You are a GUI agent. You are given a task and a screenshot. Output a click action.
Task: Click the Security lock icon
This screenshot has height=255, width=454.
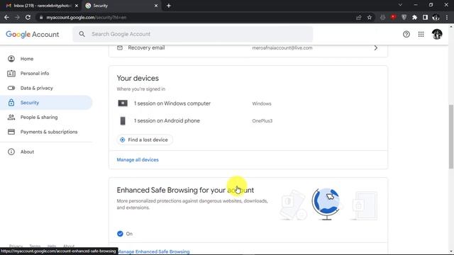coord(11,102)
